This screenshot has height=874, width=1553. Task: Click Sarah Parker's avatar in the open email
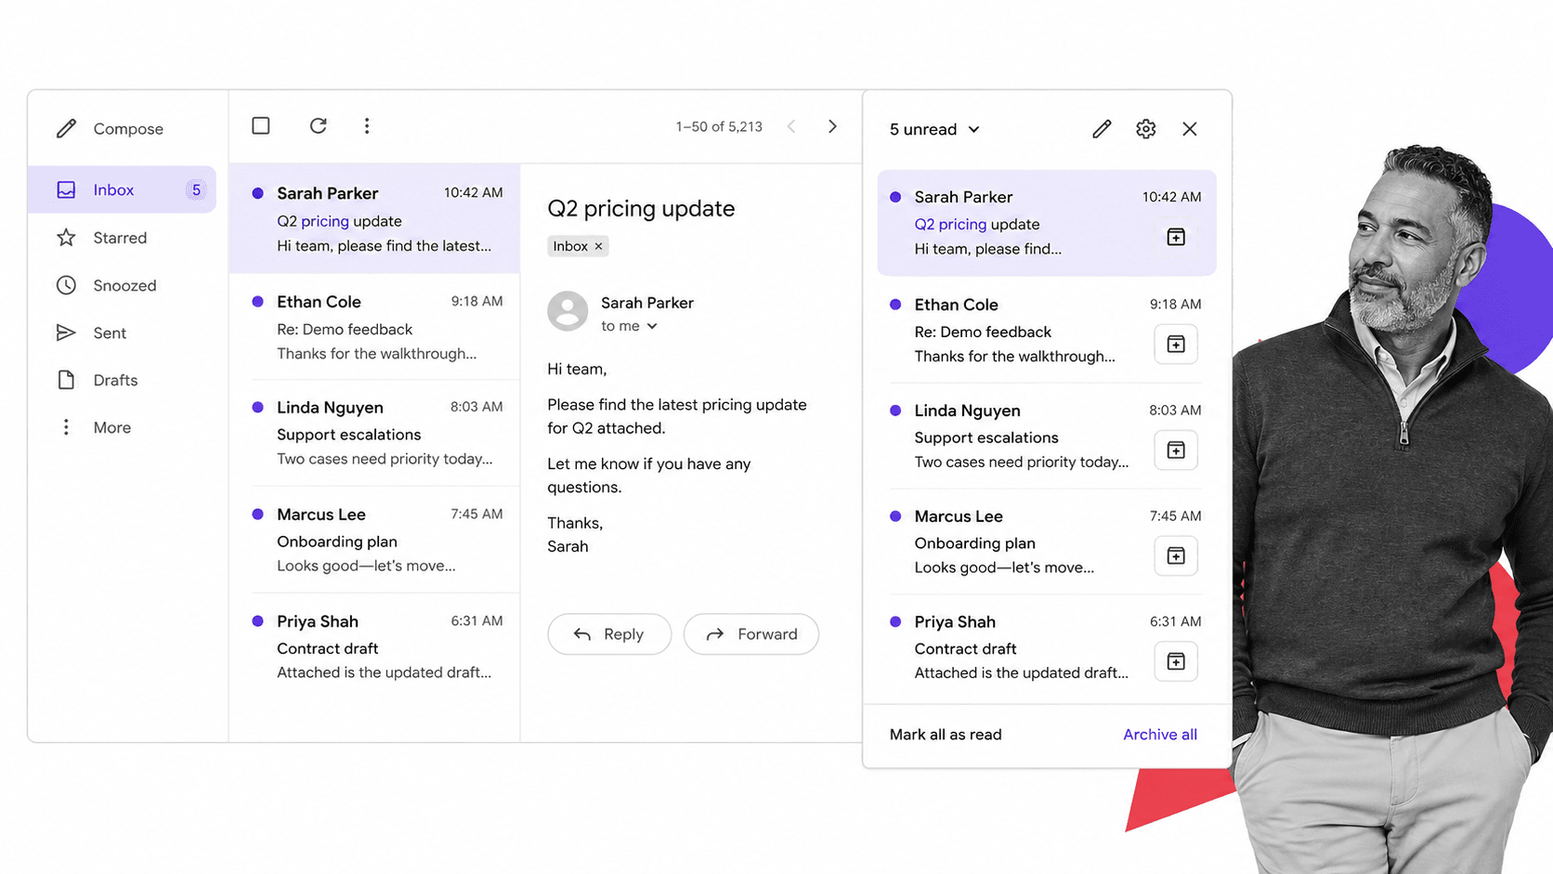(568, 311)
